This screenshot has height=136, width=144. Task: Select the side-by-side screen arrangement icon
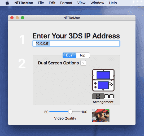pyautogui.click(x=109, y=96)
